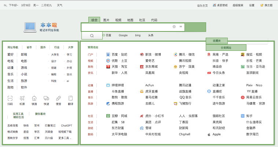Image resolution: width=278 pixels, height=147 pixels.
Task: Click the 收藏夹 button
Action: 217,41
